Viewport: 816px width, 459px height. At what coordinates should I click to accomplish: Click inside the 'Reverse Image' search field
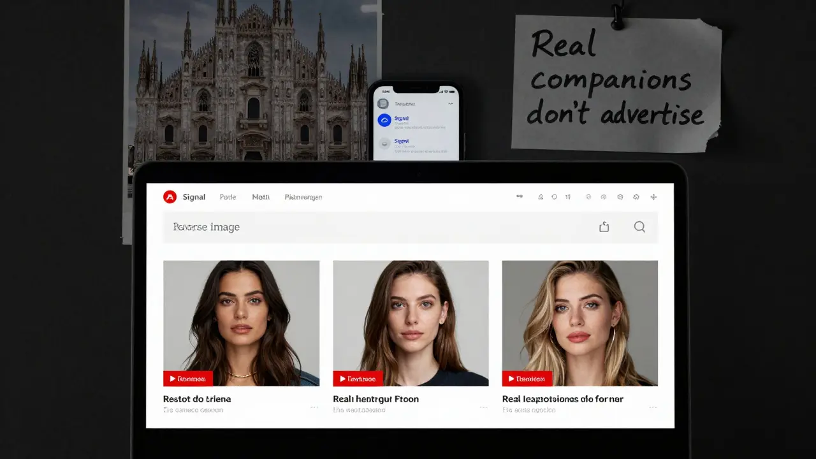(x=287, y=227)
